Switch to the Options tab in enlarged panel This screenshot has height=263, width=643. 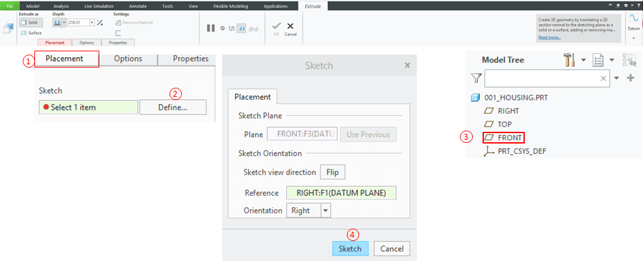128,58
